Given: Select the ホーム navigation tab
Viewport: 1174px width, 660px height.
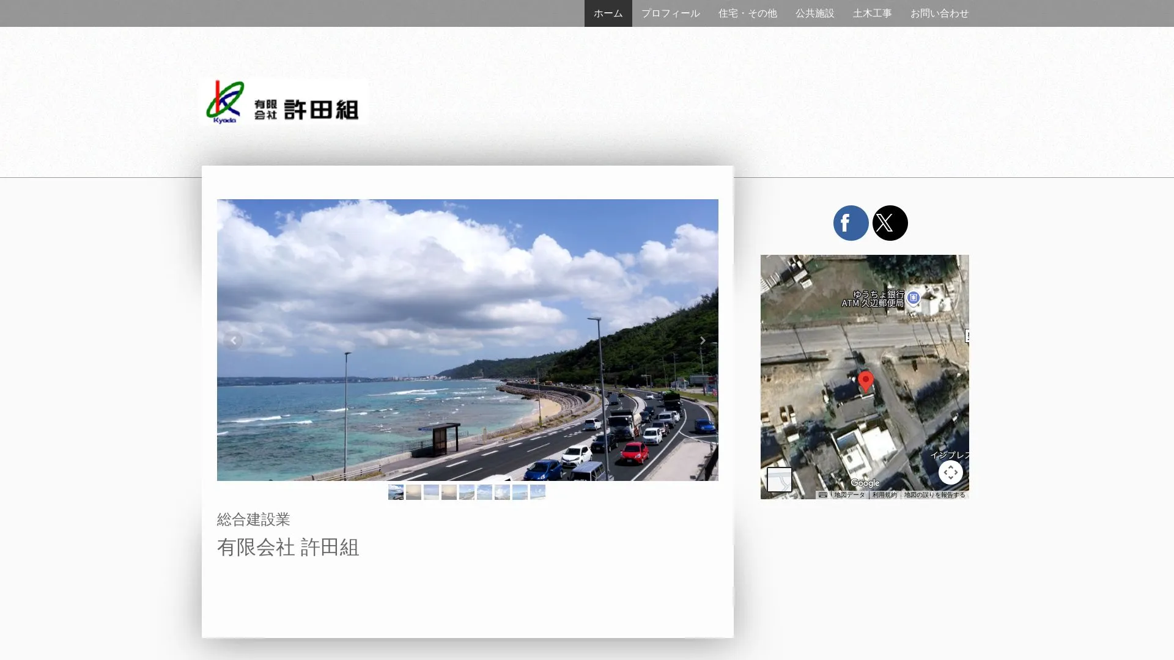Looking at the screenshot, I should click(608, 13).
